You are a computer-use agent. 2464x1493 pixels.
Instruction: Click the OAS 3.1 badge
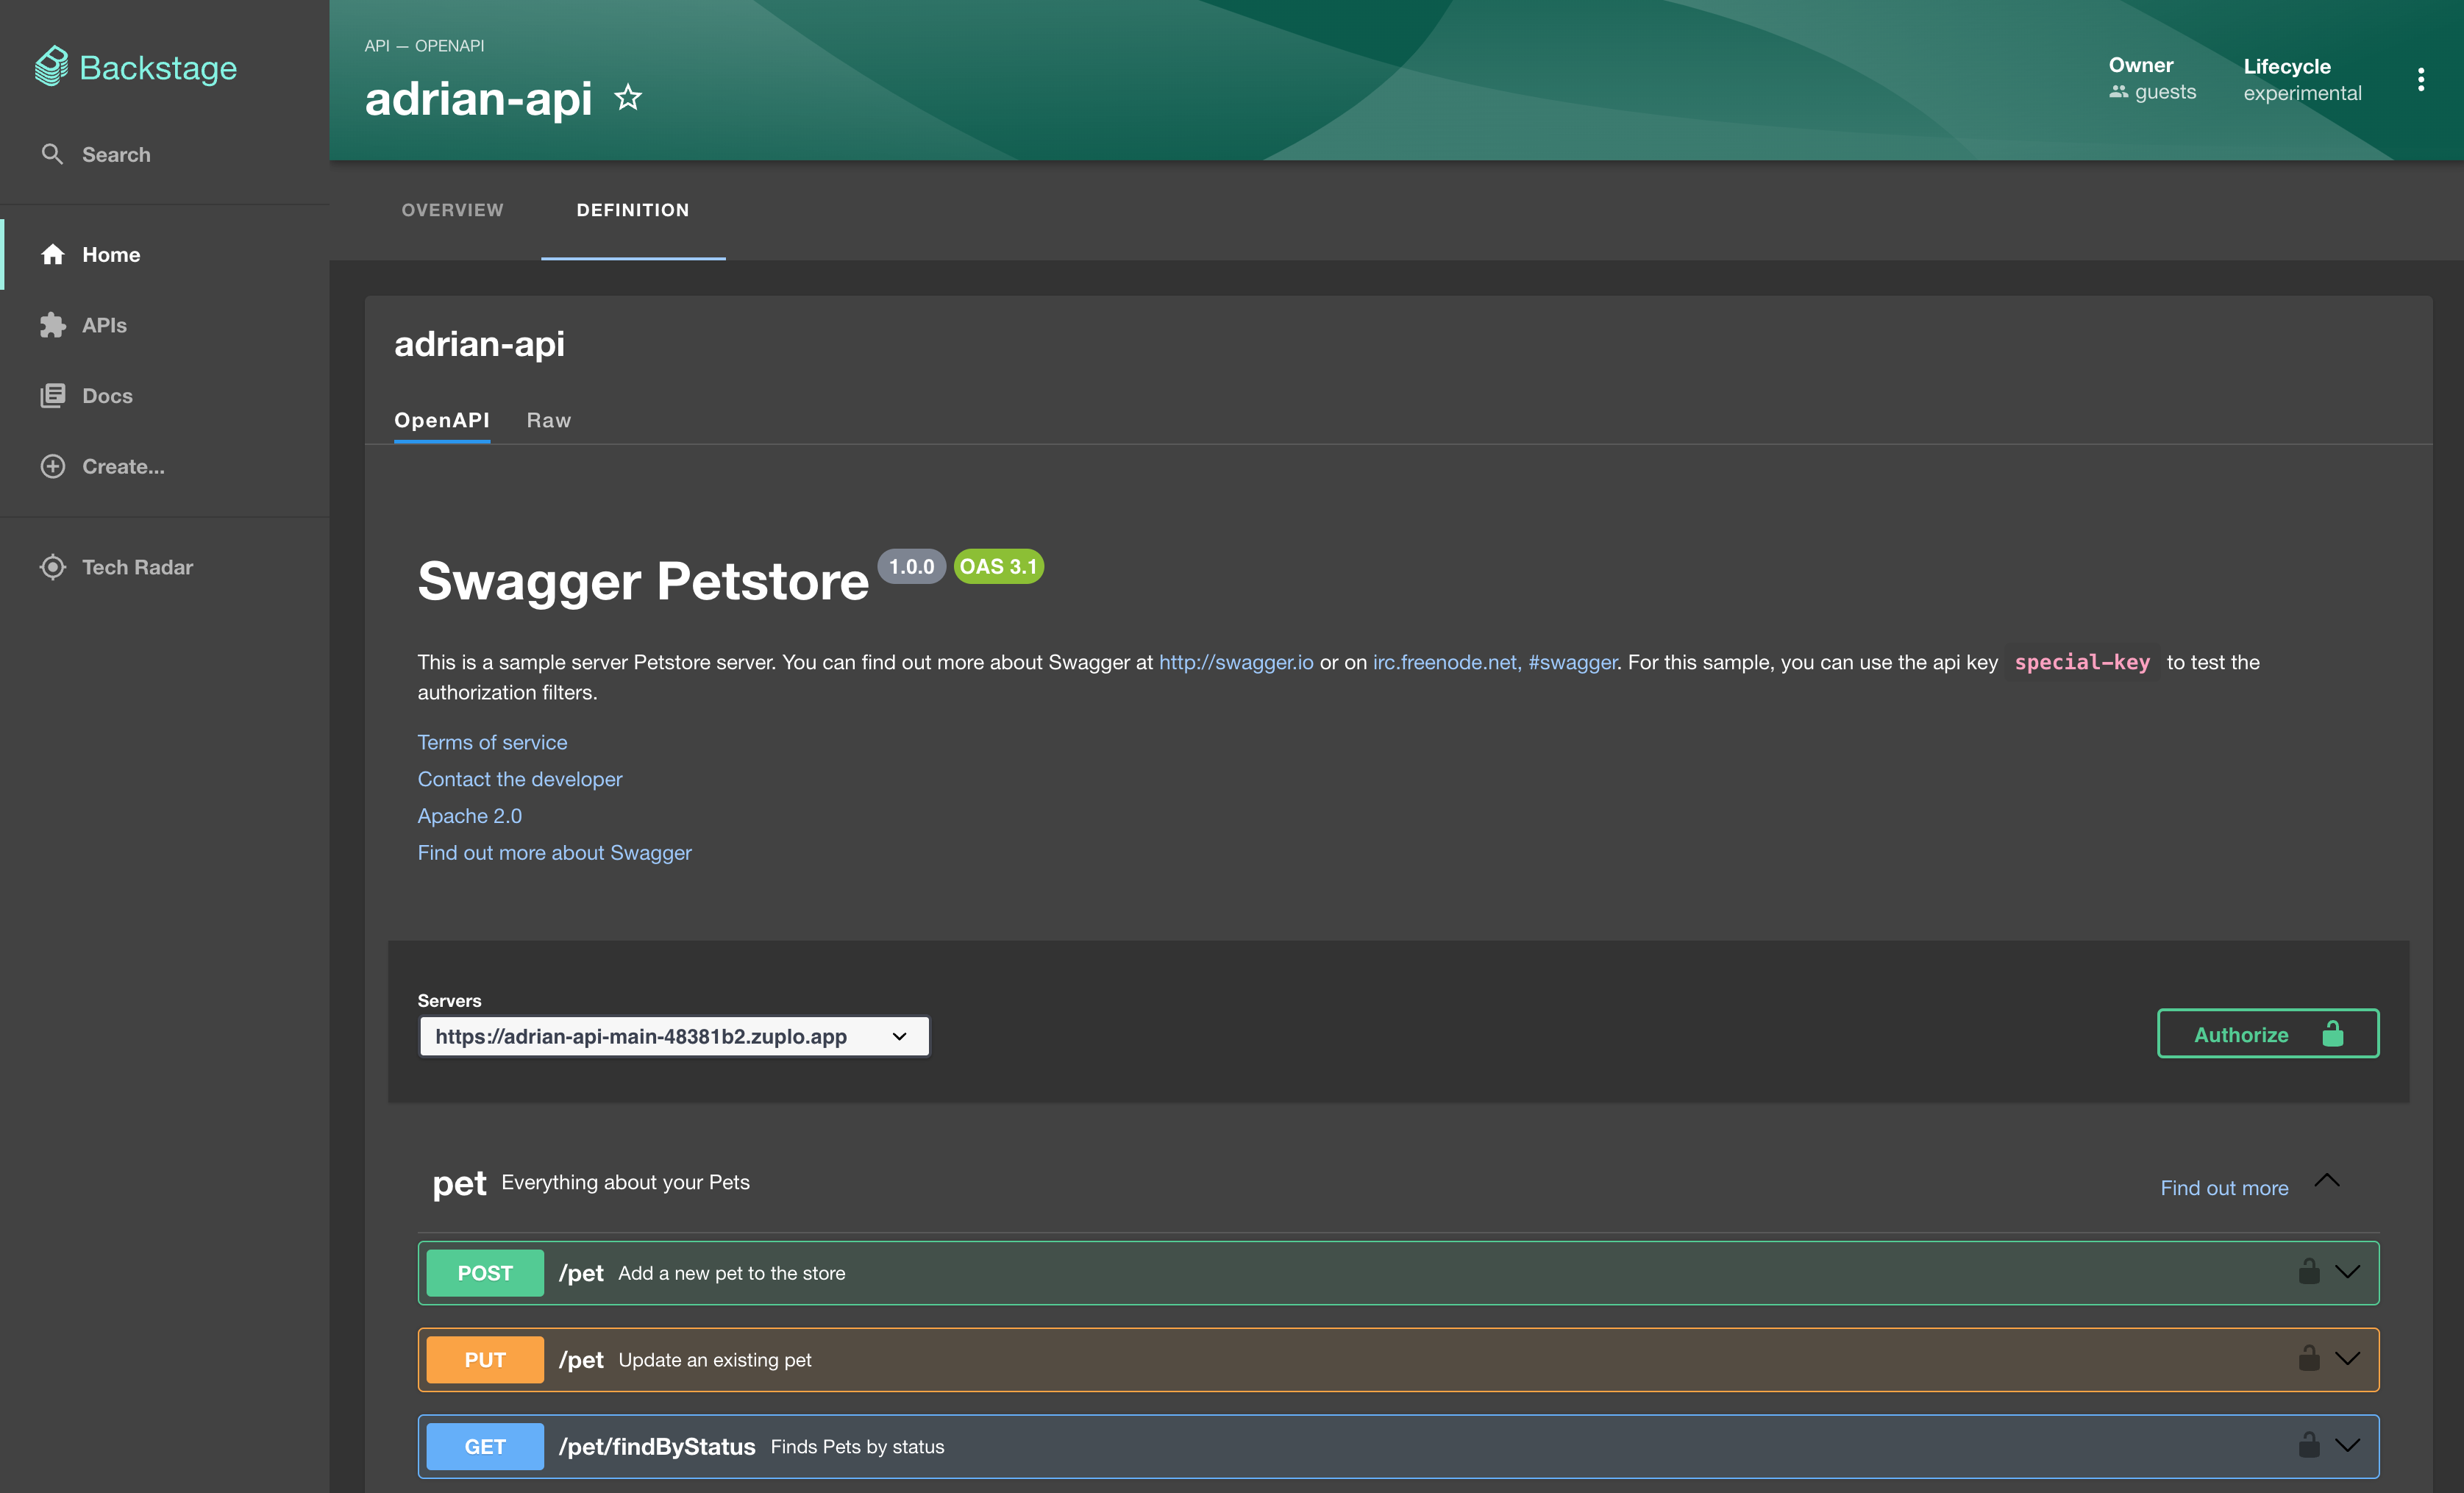(998, 567)
